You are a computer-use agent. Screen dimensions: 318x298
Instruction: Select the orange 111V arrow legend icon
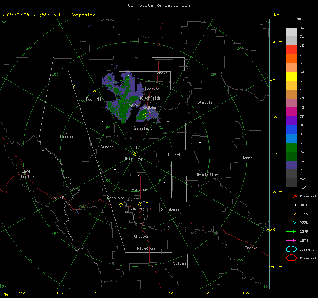pyautogui.click(x=291, y=214)
